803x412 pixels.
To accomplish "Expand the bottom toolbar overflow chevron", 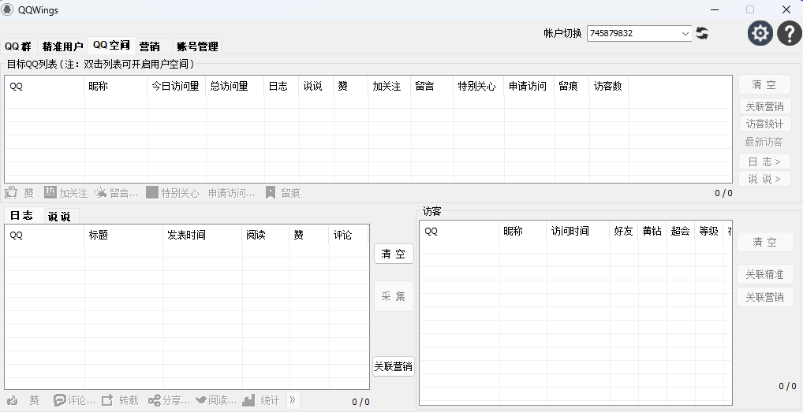I will click(293, 400).
